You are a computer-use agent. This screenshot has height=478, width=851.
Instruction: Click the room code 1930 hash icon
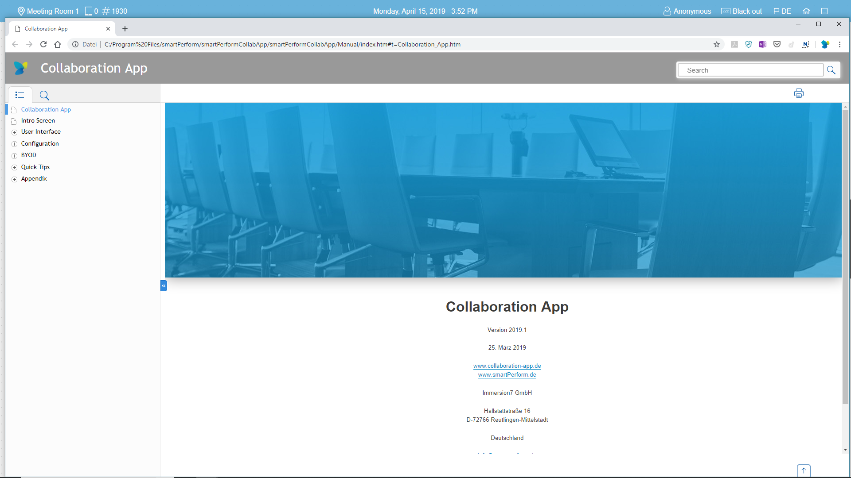106,11
